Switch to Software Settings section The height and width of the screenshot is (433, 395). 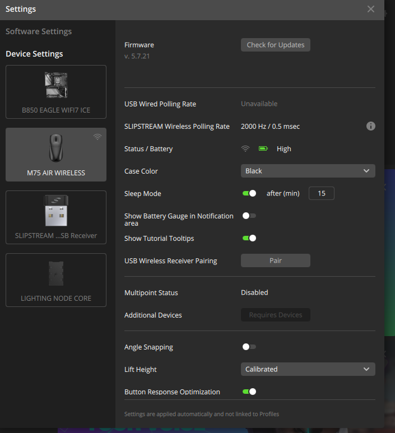(x=39, y=31)
